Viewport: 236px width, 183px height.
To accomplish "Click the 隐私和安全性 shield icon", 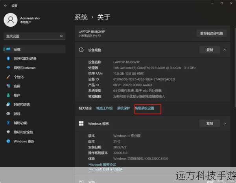I will (x=8, y=132).
